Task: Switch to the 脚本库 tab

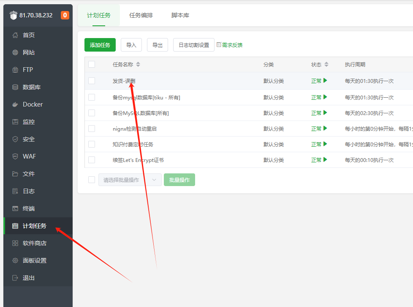Action: 180,15
